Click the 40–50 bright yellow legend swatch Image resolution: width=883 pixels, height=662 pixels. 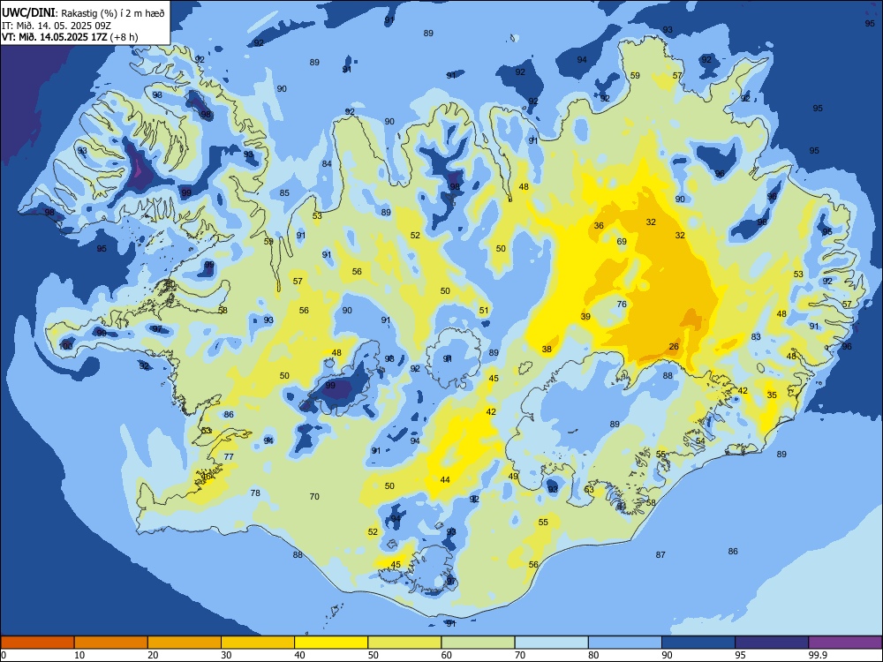pos(331,643)
